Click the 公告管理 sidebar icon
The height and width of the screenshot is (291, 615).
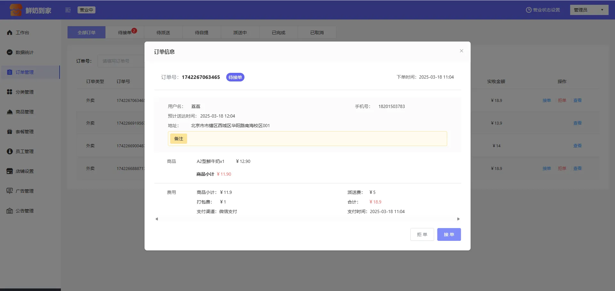click(10, 211)
